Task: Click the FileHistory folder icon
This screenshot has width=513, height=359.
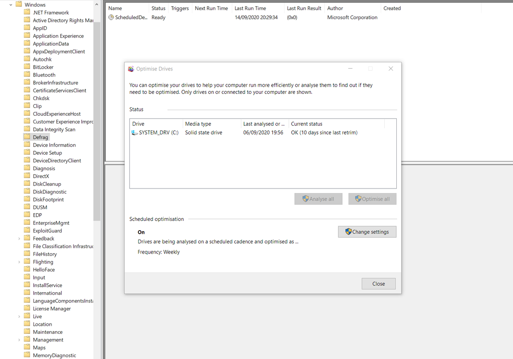Action: [27, 254]
